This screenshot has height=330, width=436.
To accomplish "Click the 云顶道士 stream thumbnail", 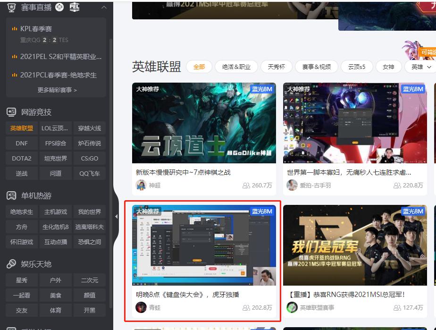I will [x=204, y=123].
